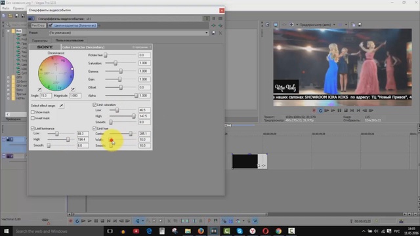Click the plug-in chain icon in the dialog
This screenshot has height=236, width=420.
click(213, 26)
